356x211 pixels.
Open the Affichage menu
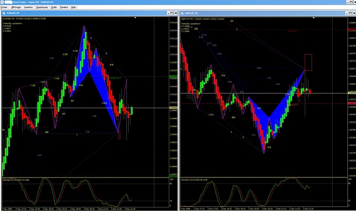pyautogui.click(x=16, y=7)
